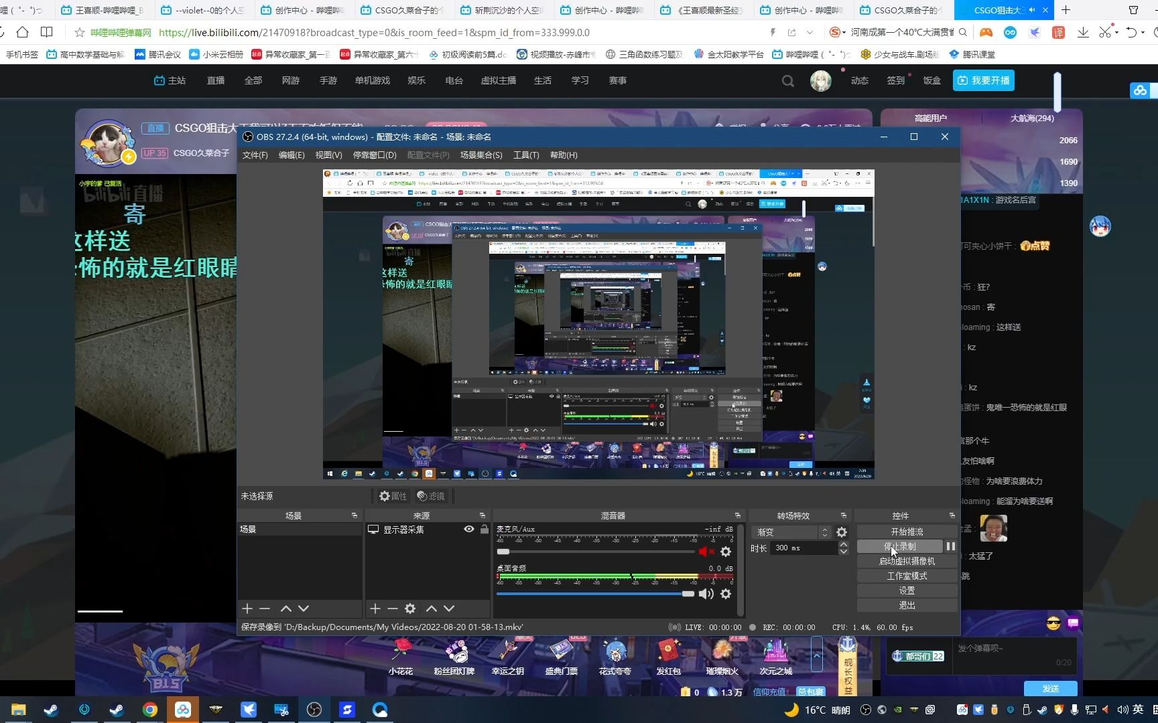This screenshot has height=723, width=1158.
Task: Pop out the 场景 dock panel
Action: 355,515
